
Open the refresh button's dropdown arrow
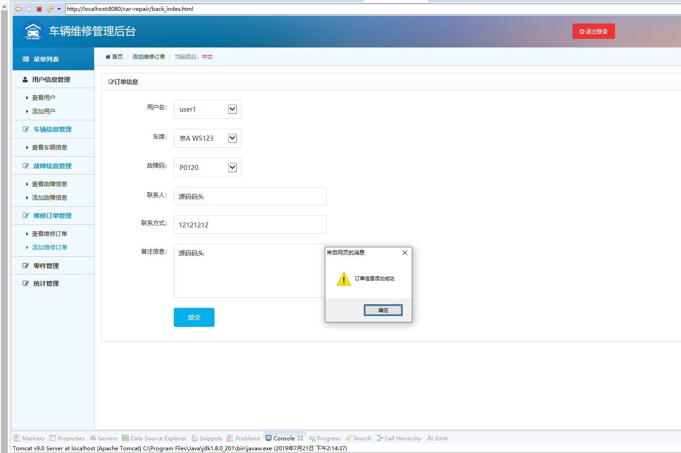point(59,9)
